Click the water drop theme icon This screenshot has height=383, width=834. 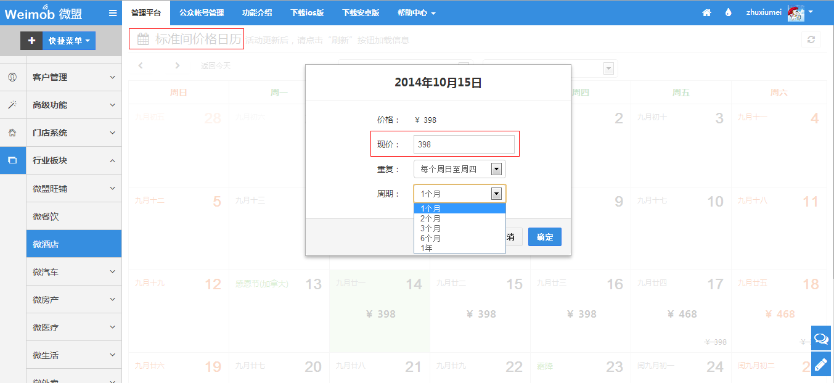728,13
